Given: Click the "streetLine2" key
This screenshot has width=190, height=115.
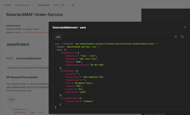Looking at the screenshot, I should [72, 80].
